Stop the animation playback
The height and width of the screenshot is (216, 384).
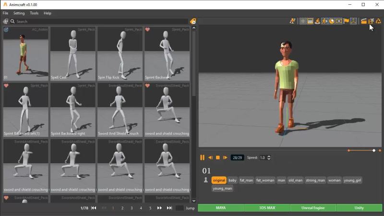(x=218, y=157)
